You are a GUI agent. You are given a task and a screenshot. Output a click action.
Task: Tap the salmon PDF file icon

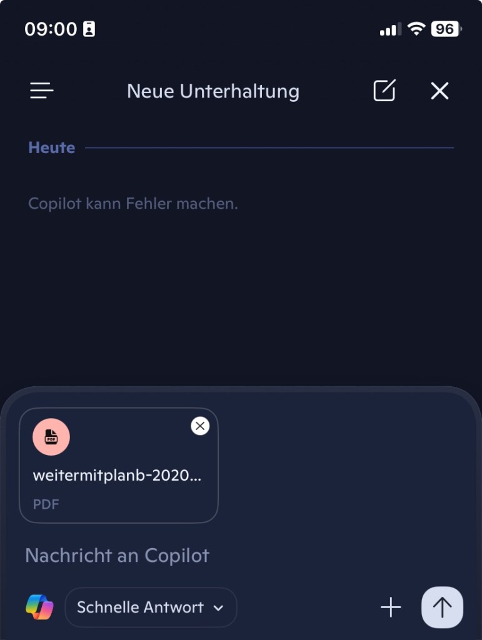[x=51, y=437]
